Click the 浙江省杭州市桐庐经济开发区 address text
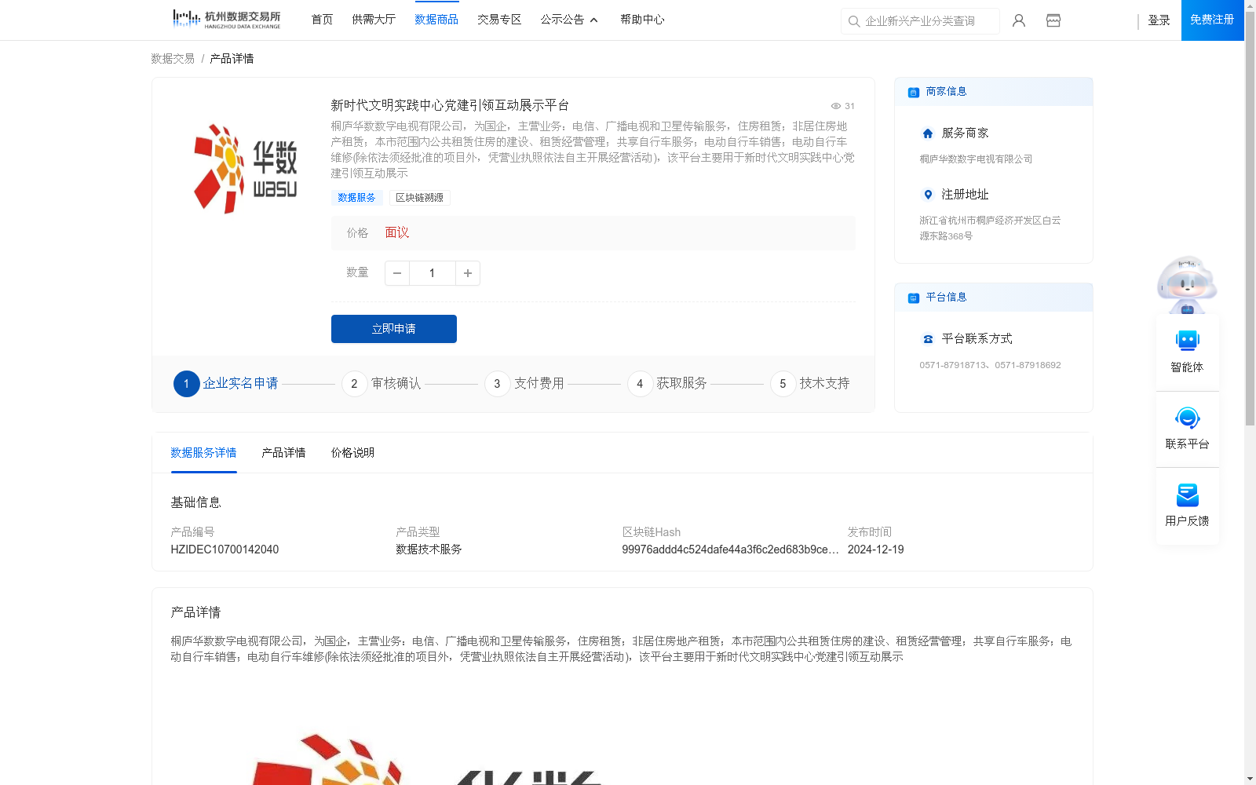This screenshot has height=785, width=1256. 990,228
